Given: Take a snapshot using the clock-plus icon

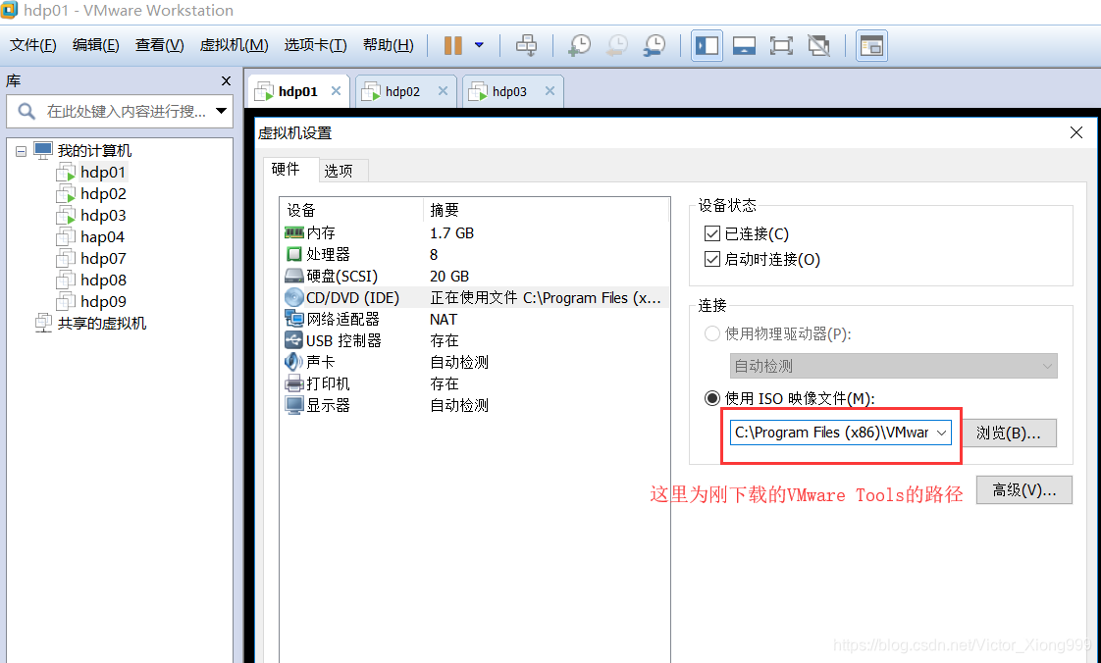Looking at the screenshot, I should coord(579,45).
